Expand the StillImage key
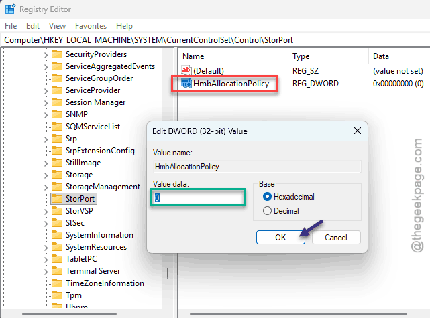The width and height of the screenshot is (430, 318). [x=46, y=163]
